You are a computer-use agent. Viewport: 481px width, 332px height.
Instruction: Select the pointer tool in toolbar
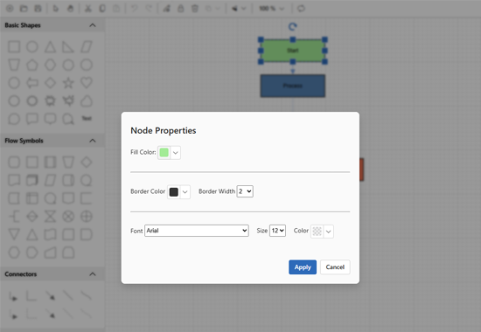click(55, 9)
